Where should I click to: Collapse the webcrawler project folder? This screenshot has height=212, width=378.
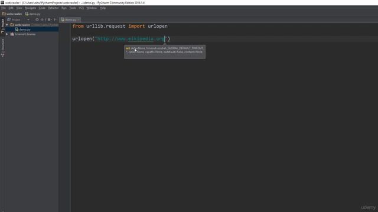(7, 25)
